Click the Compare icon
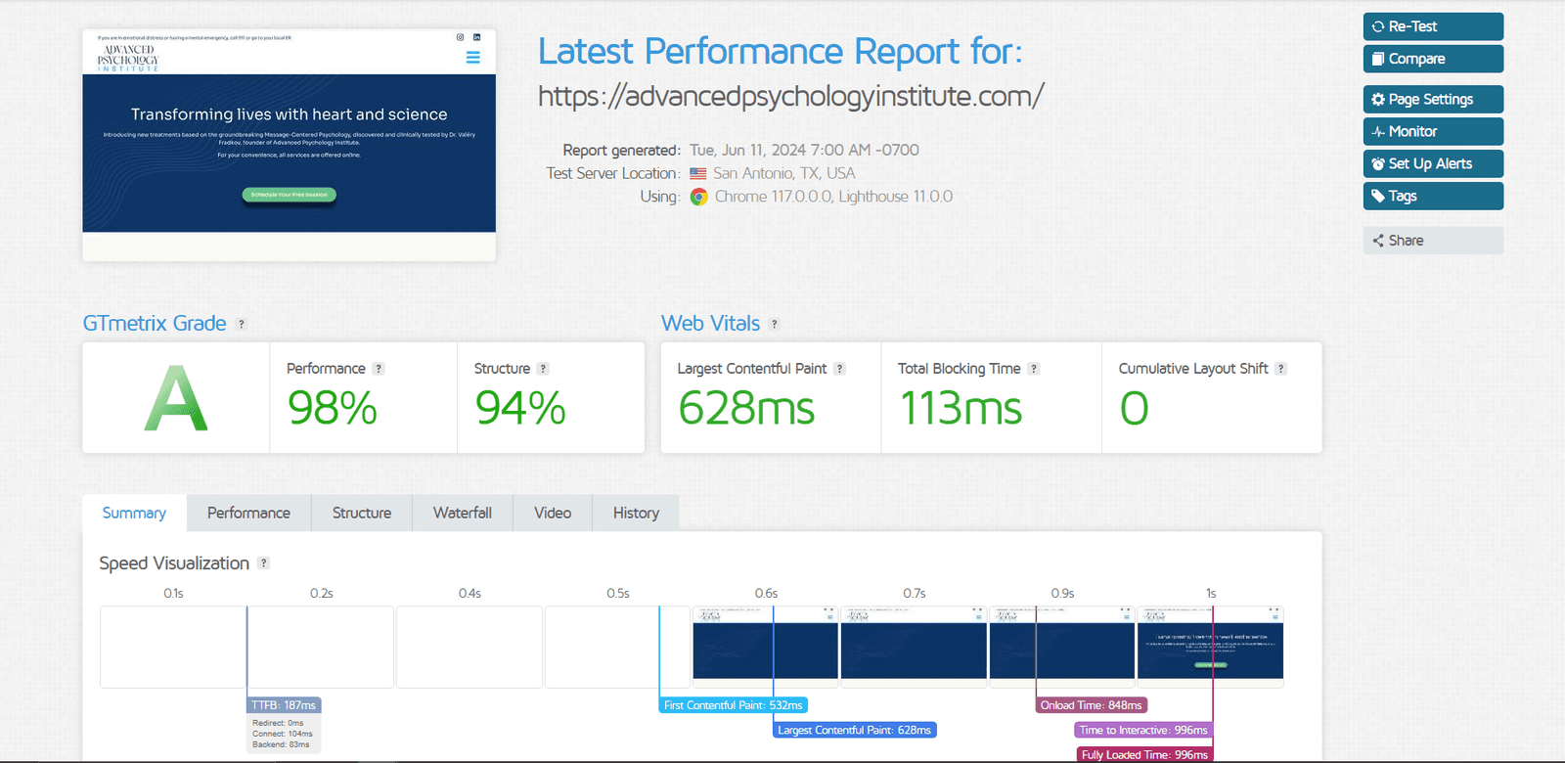This screenshot has width=1565, height=763. tap(1378, 59)
